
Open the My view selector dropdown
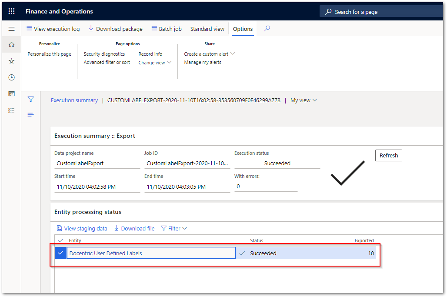(x=304, y=100)
